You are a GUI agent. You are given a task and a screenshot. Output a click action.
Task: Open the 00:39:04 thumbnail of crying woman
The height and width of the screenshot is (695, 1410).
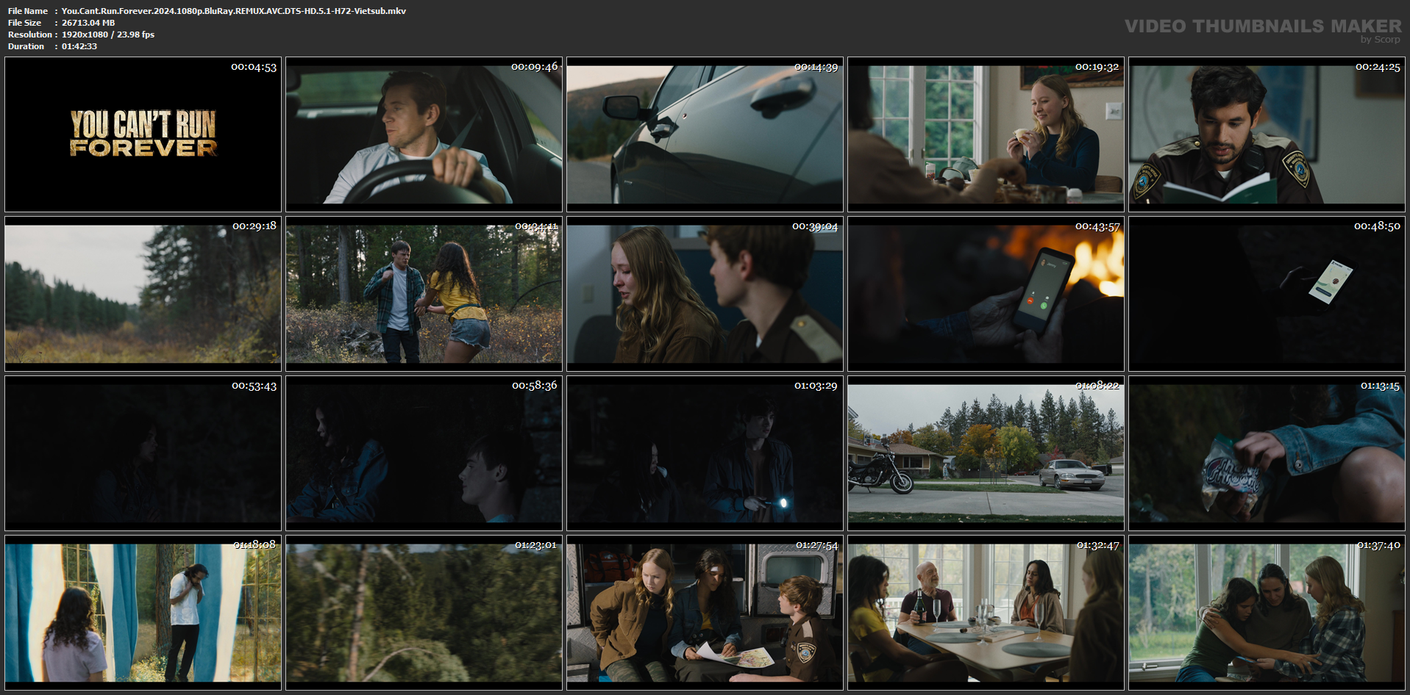(705, 294)
